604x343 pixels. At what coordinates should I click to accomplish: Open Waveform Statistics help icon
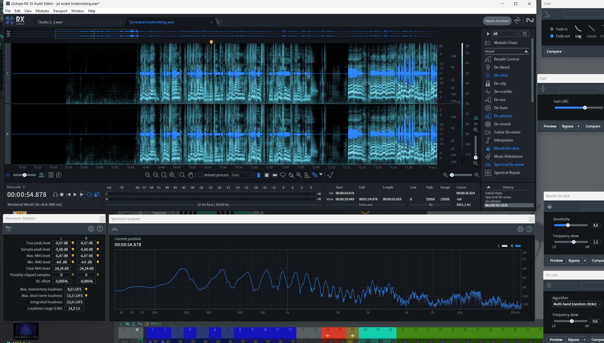[100, 229]
